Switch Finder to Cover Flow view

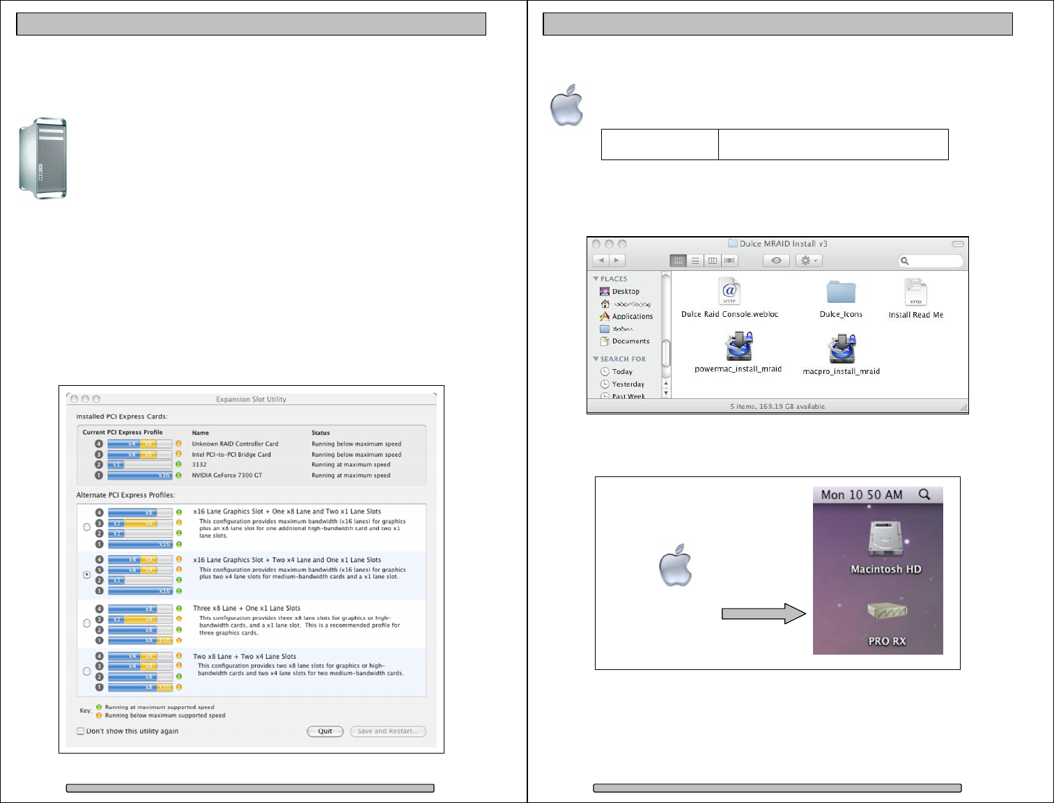[x=729, y=260]
